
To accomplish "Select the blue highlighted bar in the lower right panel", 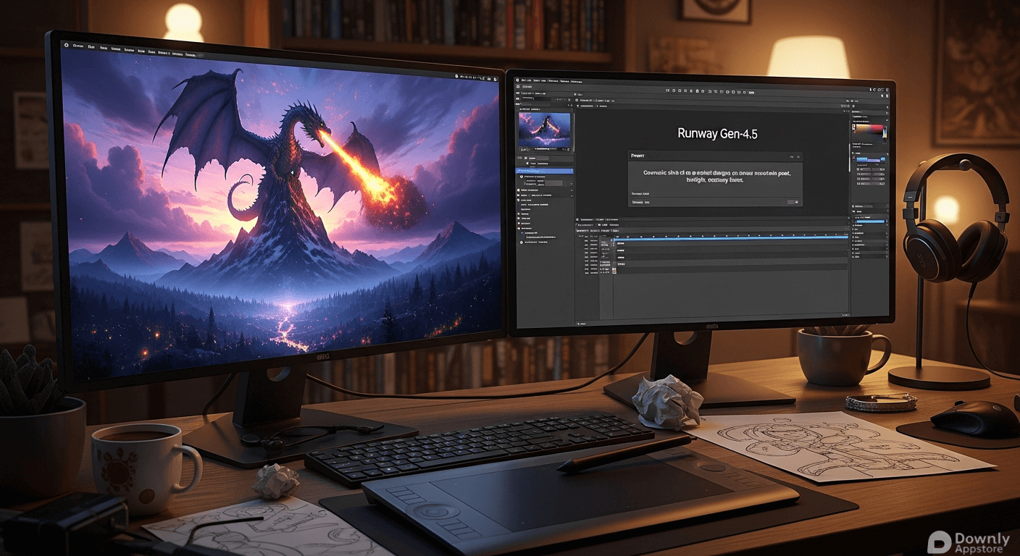I will click(871, 221).
